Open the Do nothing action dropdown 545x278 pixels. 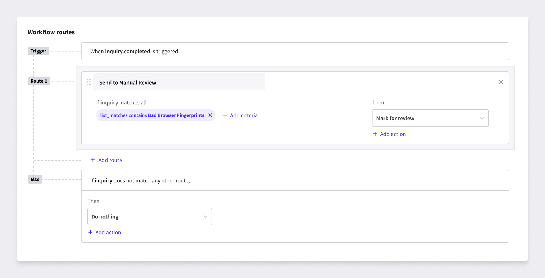point(150,216)
